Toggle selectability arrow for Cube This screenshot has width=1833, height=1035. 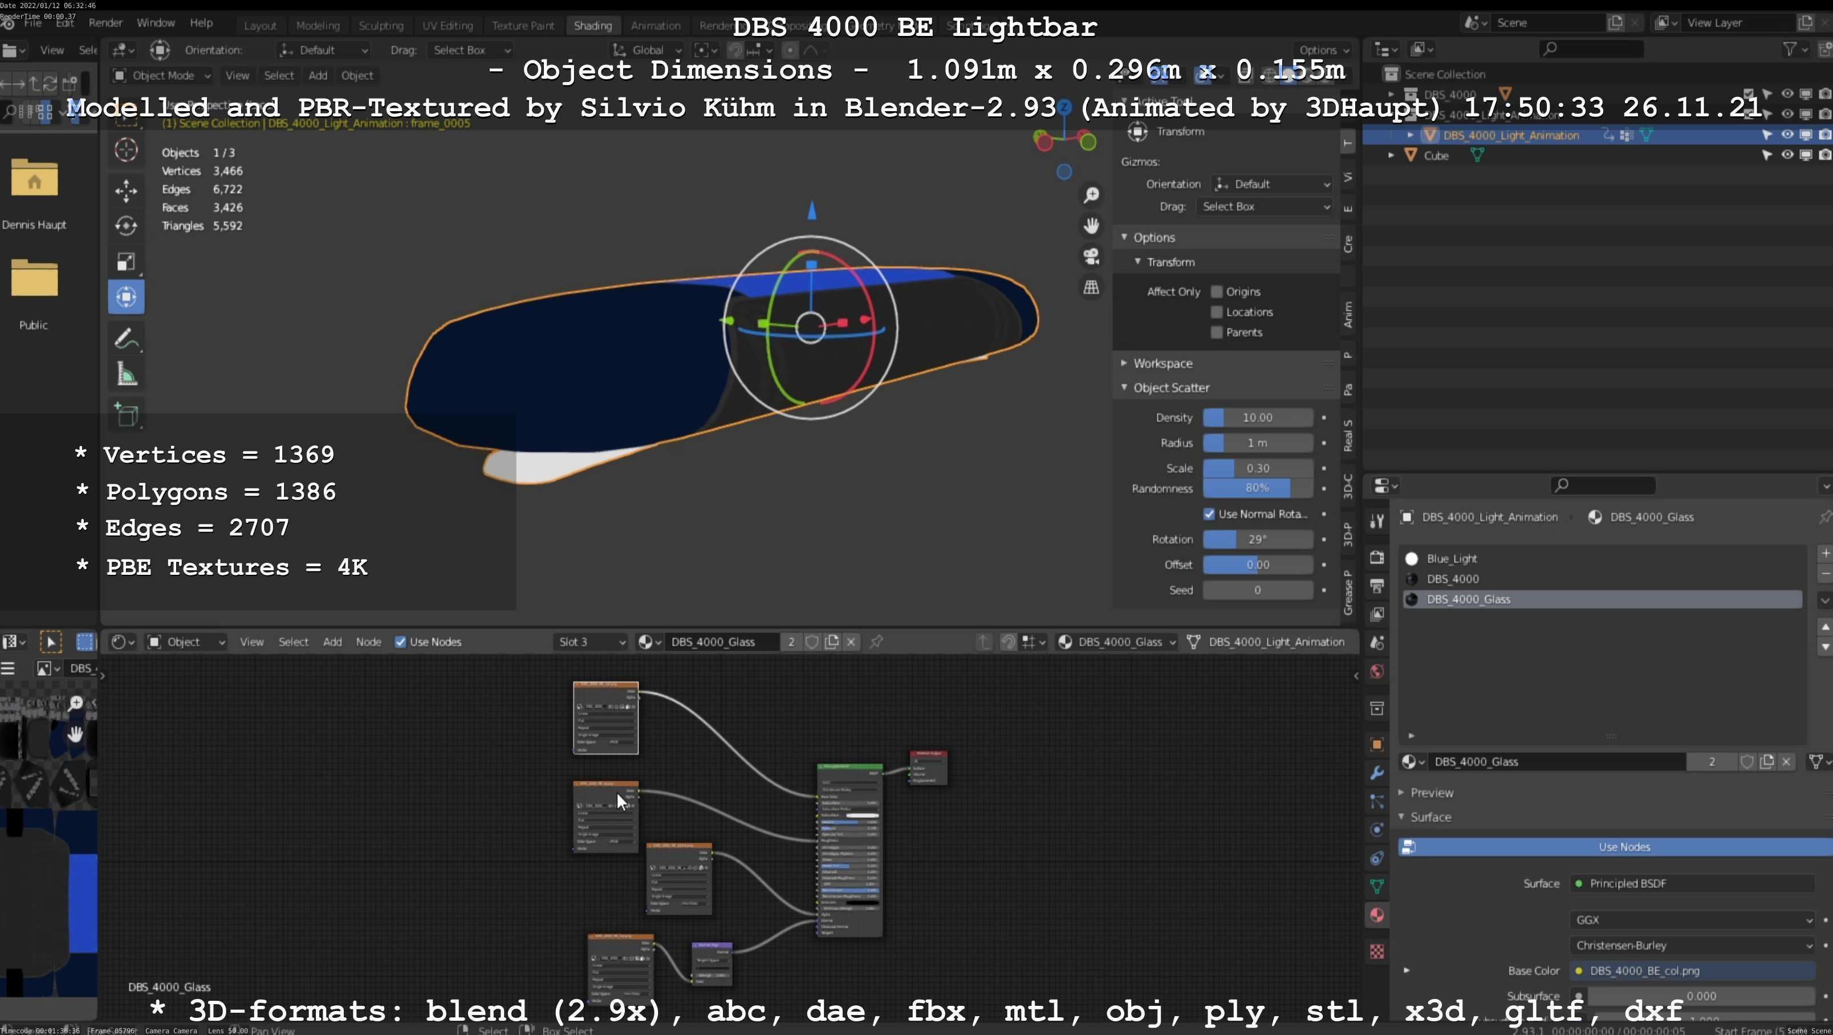coord(1767,155)
